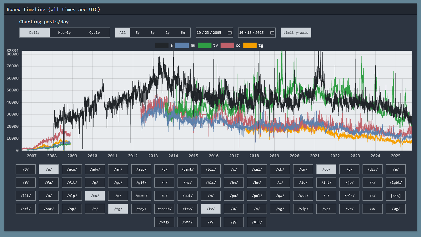This screenshot has width=421, height=237.
Task: Select the 5y time range
Action: click(x=138, y=33)
